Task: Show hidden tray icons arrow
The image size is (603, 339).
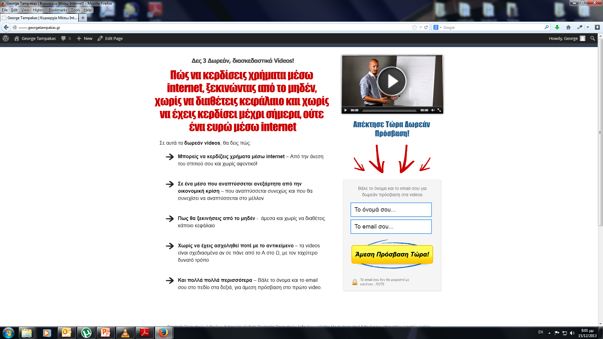Action: (x=549, y=333)
